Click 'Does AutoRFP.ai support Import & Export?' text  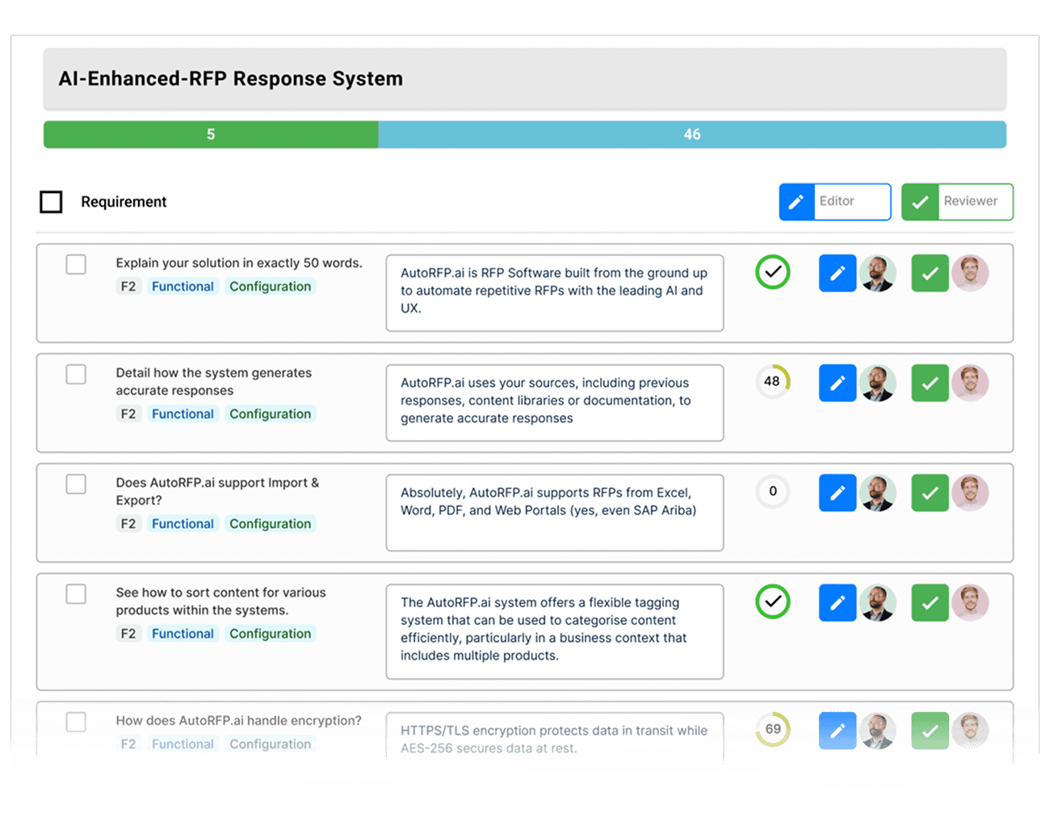pyautogui.click(x=217, y=492)
